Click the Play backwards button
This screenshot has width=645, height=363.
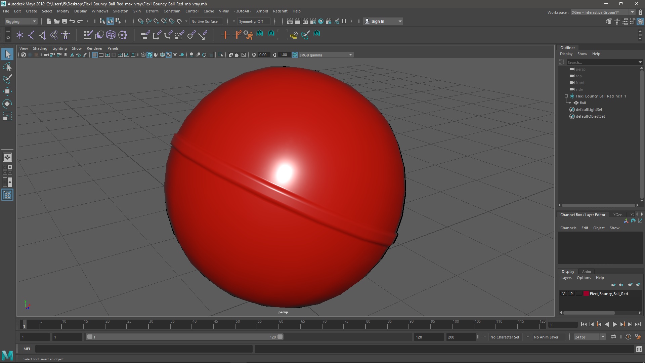click(607, 324)
